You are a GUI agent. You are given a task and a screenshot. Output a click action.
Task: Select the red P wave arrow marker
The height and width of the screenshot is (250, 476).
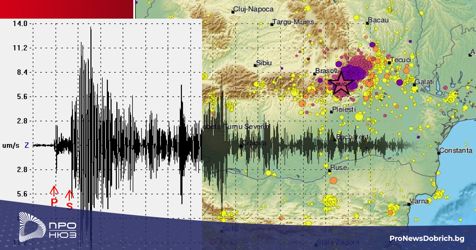point(54,192)
